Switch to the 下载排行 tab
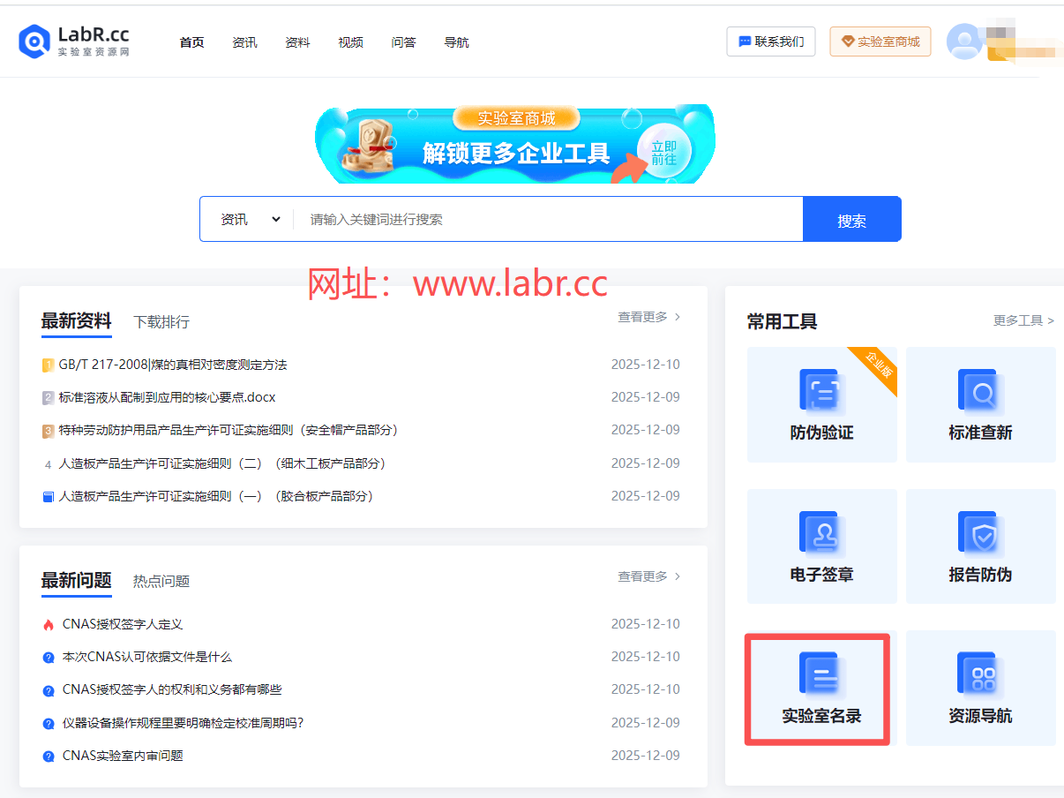 (161, 322)
